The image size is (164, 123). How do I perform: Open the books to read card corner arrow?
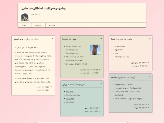[x=101, y=39]
